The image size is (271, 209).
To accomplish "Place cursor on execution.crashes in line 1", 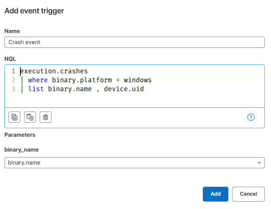I will (54, 71).
